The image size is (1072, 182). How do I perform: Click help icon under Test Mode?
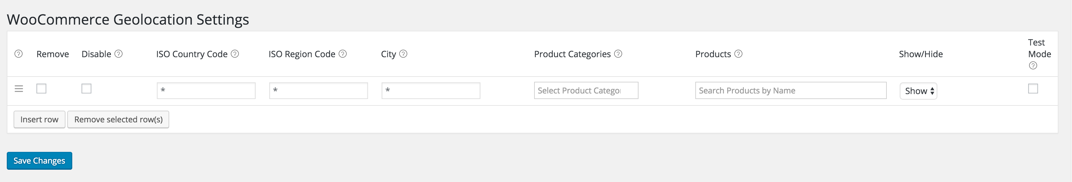[1033, 65]
